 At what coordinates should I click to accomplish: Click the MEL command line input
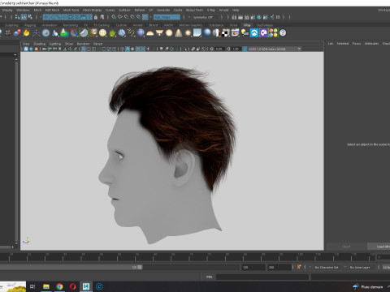(x=262, y=277)
